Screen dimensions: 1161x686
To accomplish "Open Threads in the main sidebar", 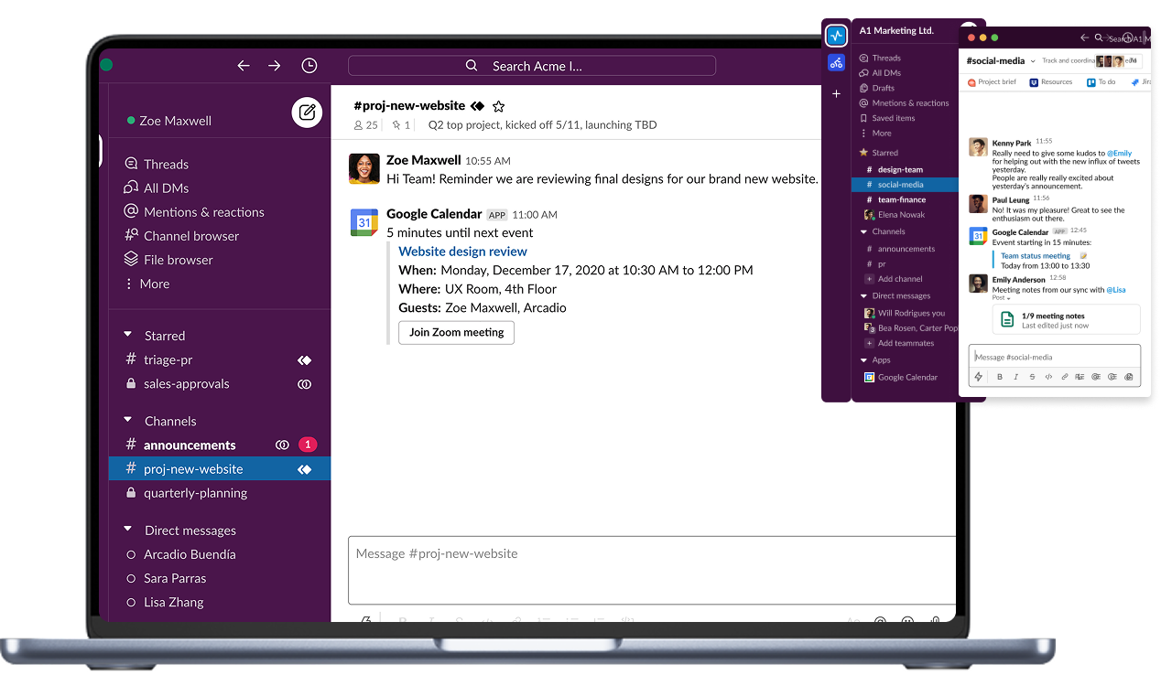I will tap(166, 165).
